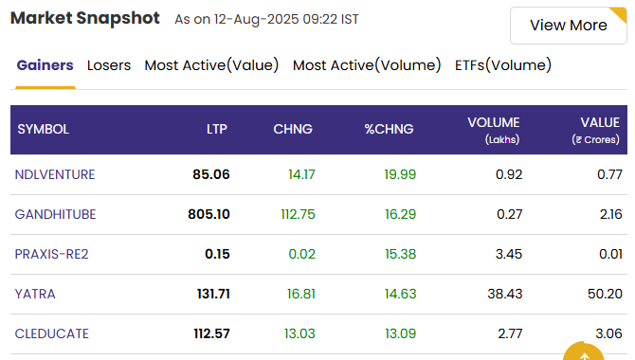Click the %CHNG column header
This screenshot has height=360, width=635.
pos(389,129)
